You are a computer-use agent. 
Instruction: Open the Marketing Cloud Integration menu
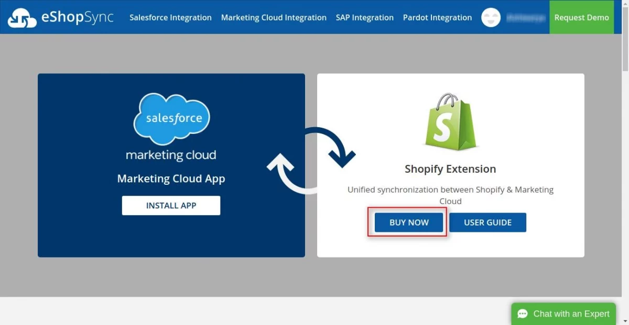coord(274,17)
